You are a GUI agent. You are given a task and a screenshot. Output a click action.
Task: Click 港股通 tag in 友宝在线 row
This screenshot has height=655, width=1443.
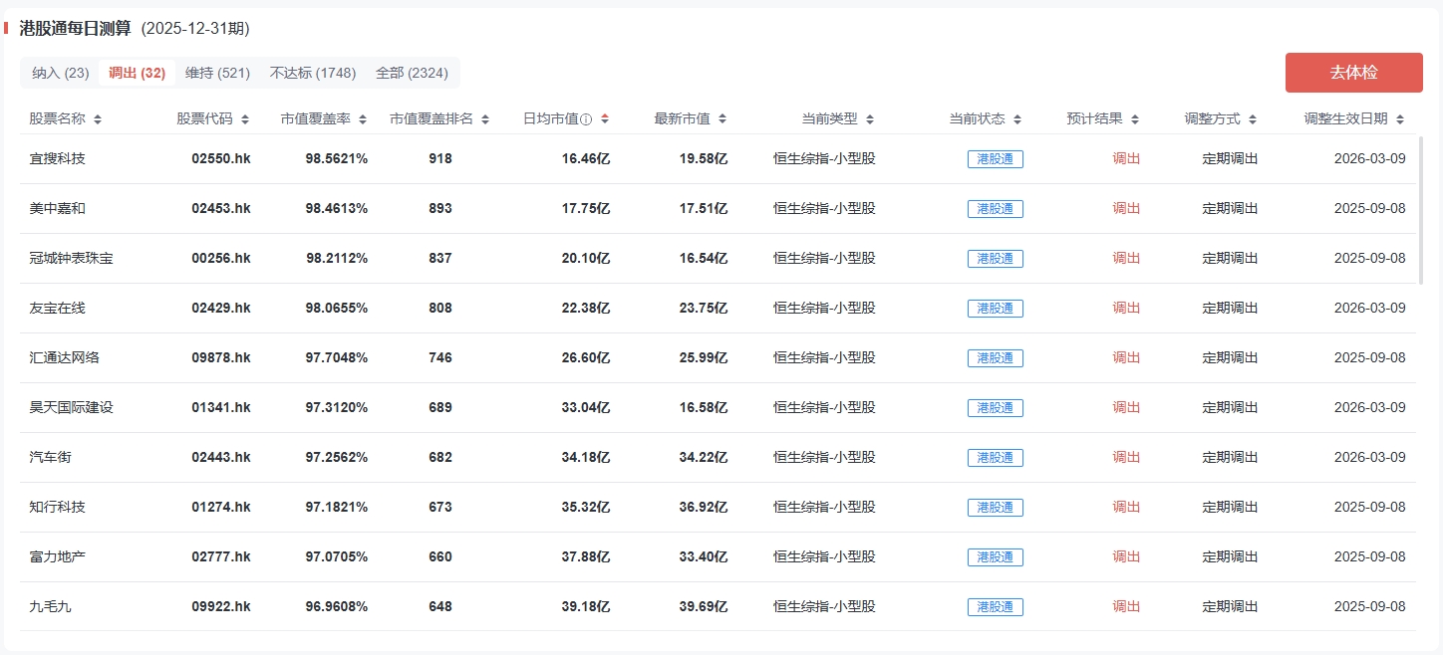(996, 309)
